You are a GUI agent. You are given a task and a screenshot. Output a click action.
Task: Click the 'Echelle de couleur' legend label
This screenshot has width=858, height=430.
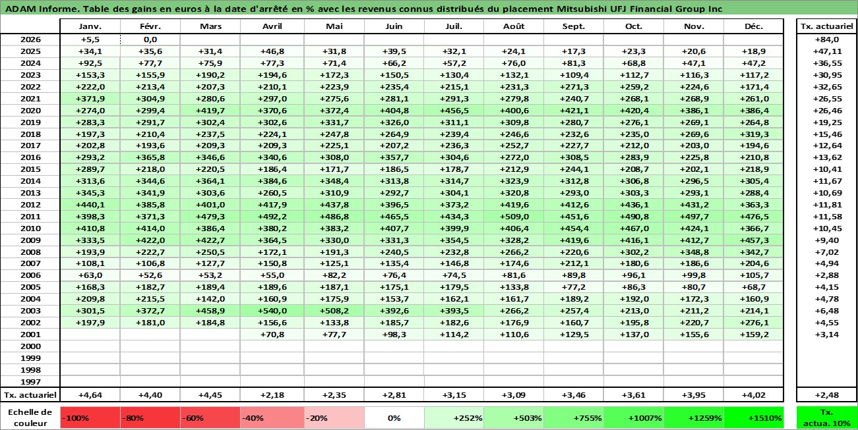(30, 417)
